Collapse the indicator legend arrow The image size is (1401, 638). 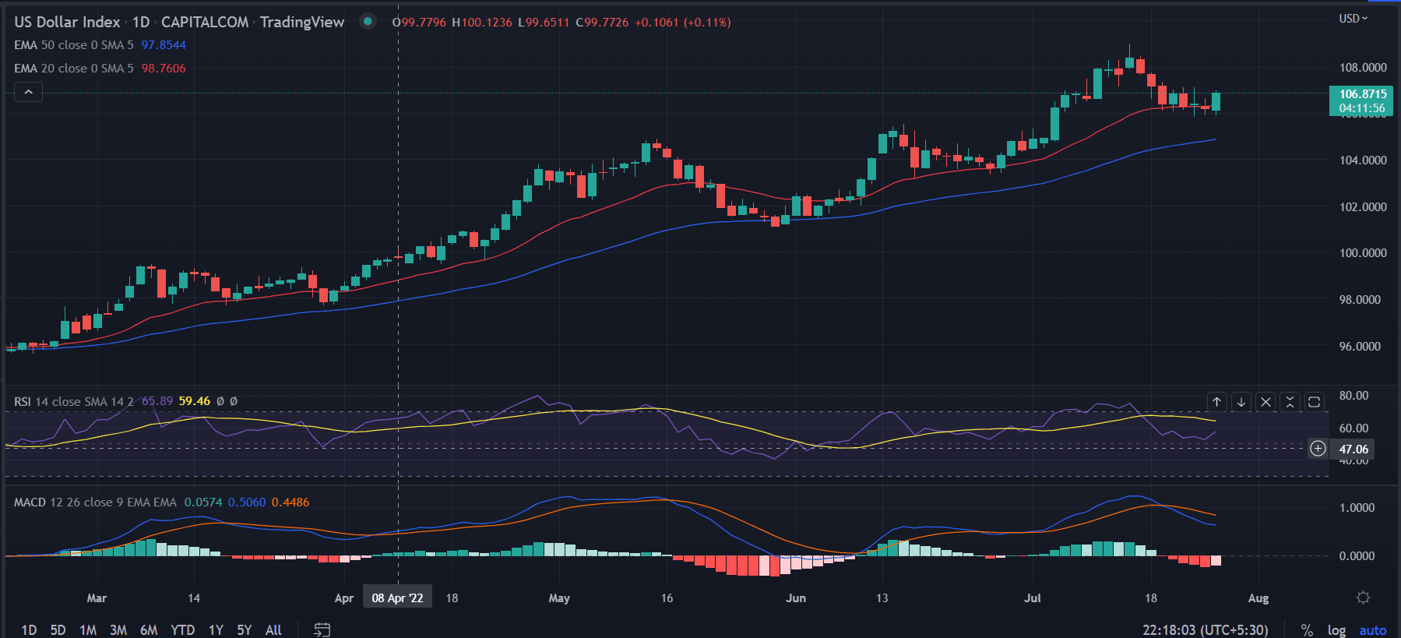pos(28,93)
